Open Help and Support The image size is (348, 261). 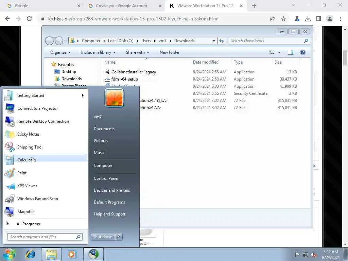[109, 214]
